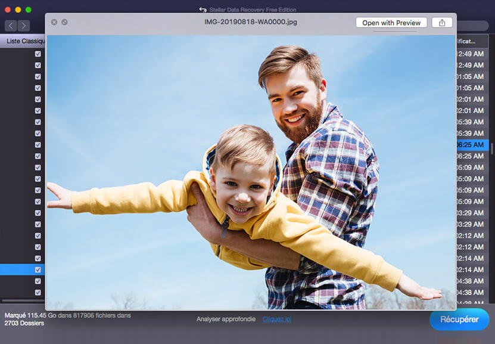Viewport: 495px width, 344px height.
Task: Follow the Cliquez ici link
Action: [277, 320]
